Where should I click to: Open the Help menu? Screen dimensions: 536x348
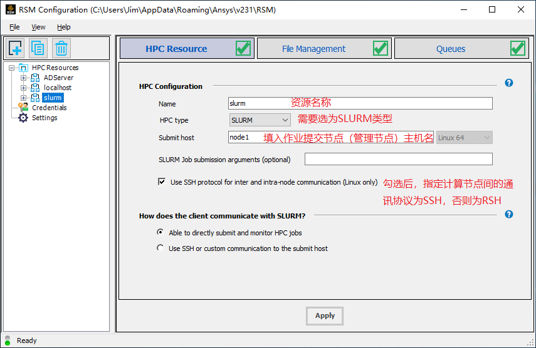coord(63,27)
